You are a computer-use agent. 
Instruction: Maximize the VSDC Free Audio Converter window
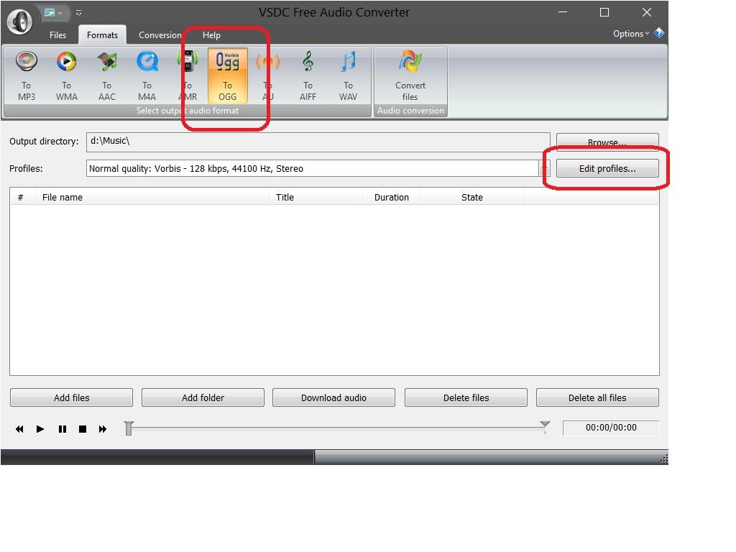point(604,13)
